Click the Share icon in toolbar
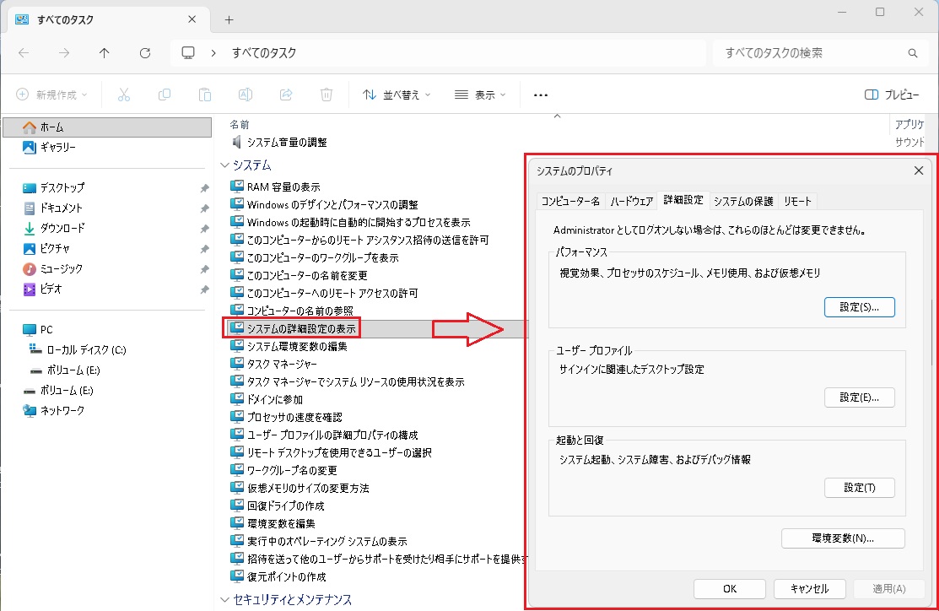 (286, 95)
